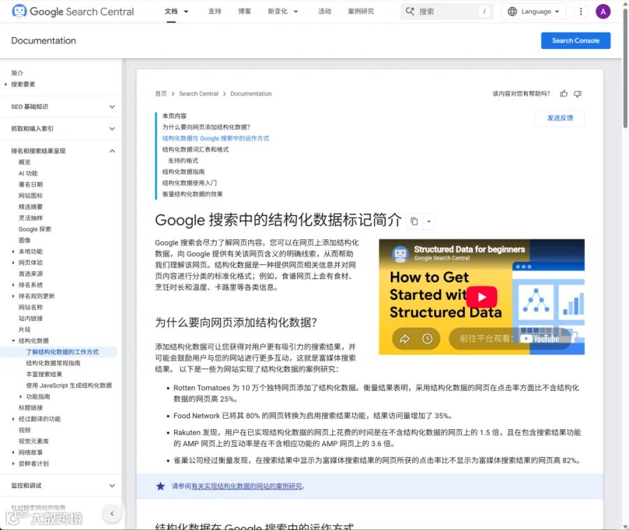Viewport: 629px width, 530px height.
Task: Jump to 衡量结构化数据的效果 in contents
Action: pyautogui.click(x=192, y=194)
